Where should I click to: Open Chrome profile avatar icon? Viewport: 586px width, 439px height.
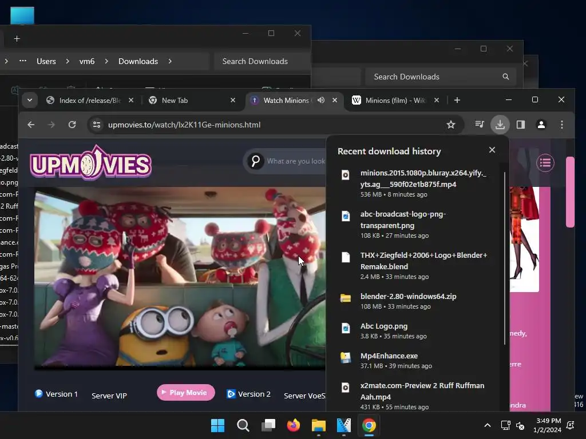click(541, 125)
